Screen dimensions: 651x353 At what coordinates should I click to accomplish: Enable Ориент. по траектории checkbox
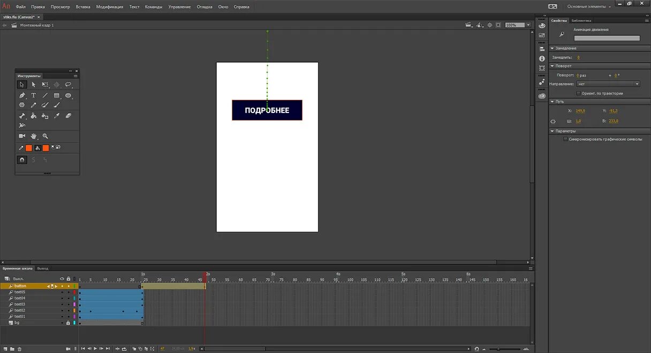click(x=578, y=93)
